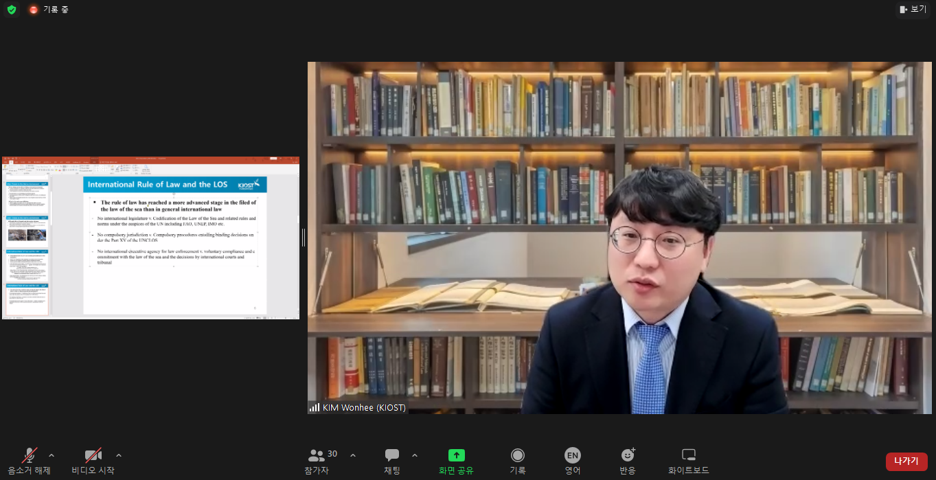The image size is (936, 480).
Task: Click the red 나가기 leave button
Action: tap(906, 461)
